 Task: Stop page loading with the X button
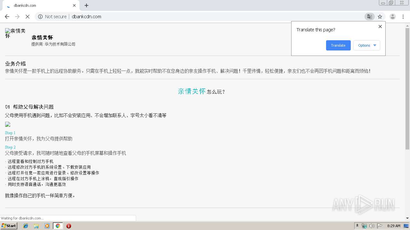28,17
